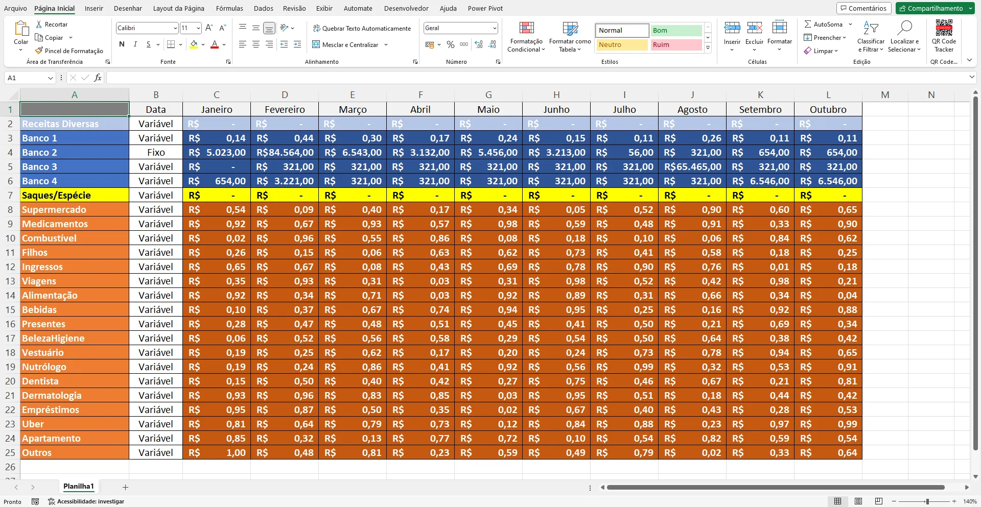
Task: Open the Calibri font name dropdown
Action: 175,28
